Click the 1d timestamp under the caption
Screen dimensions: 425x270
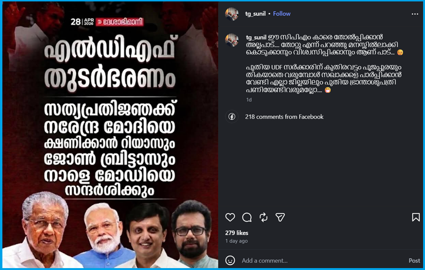pos(249,100)
